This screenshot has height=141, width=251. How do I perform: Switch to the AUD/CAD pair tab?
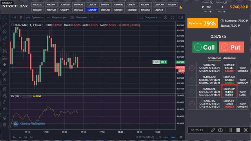click(38, 5)
